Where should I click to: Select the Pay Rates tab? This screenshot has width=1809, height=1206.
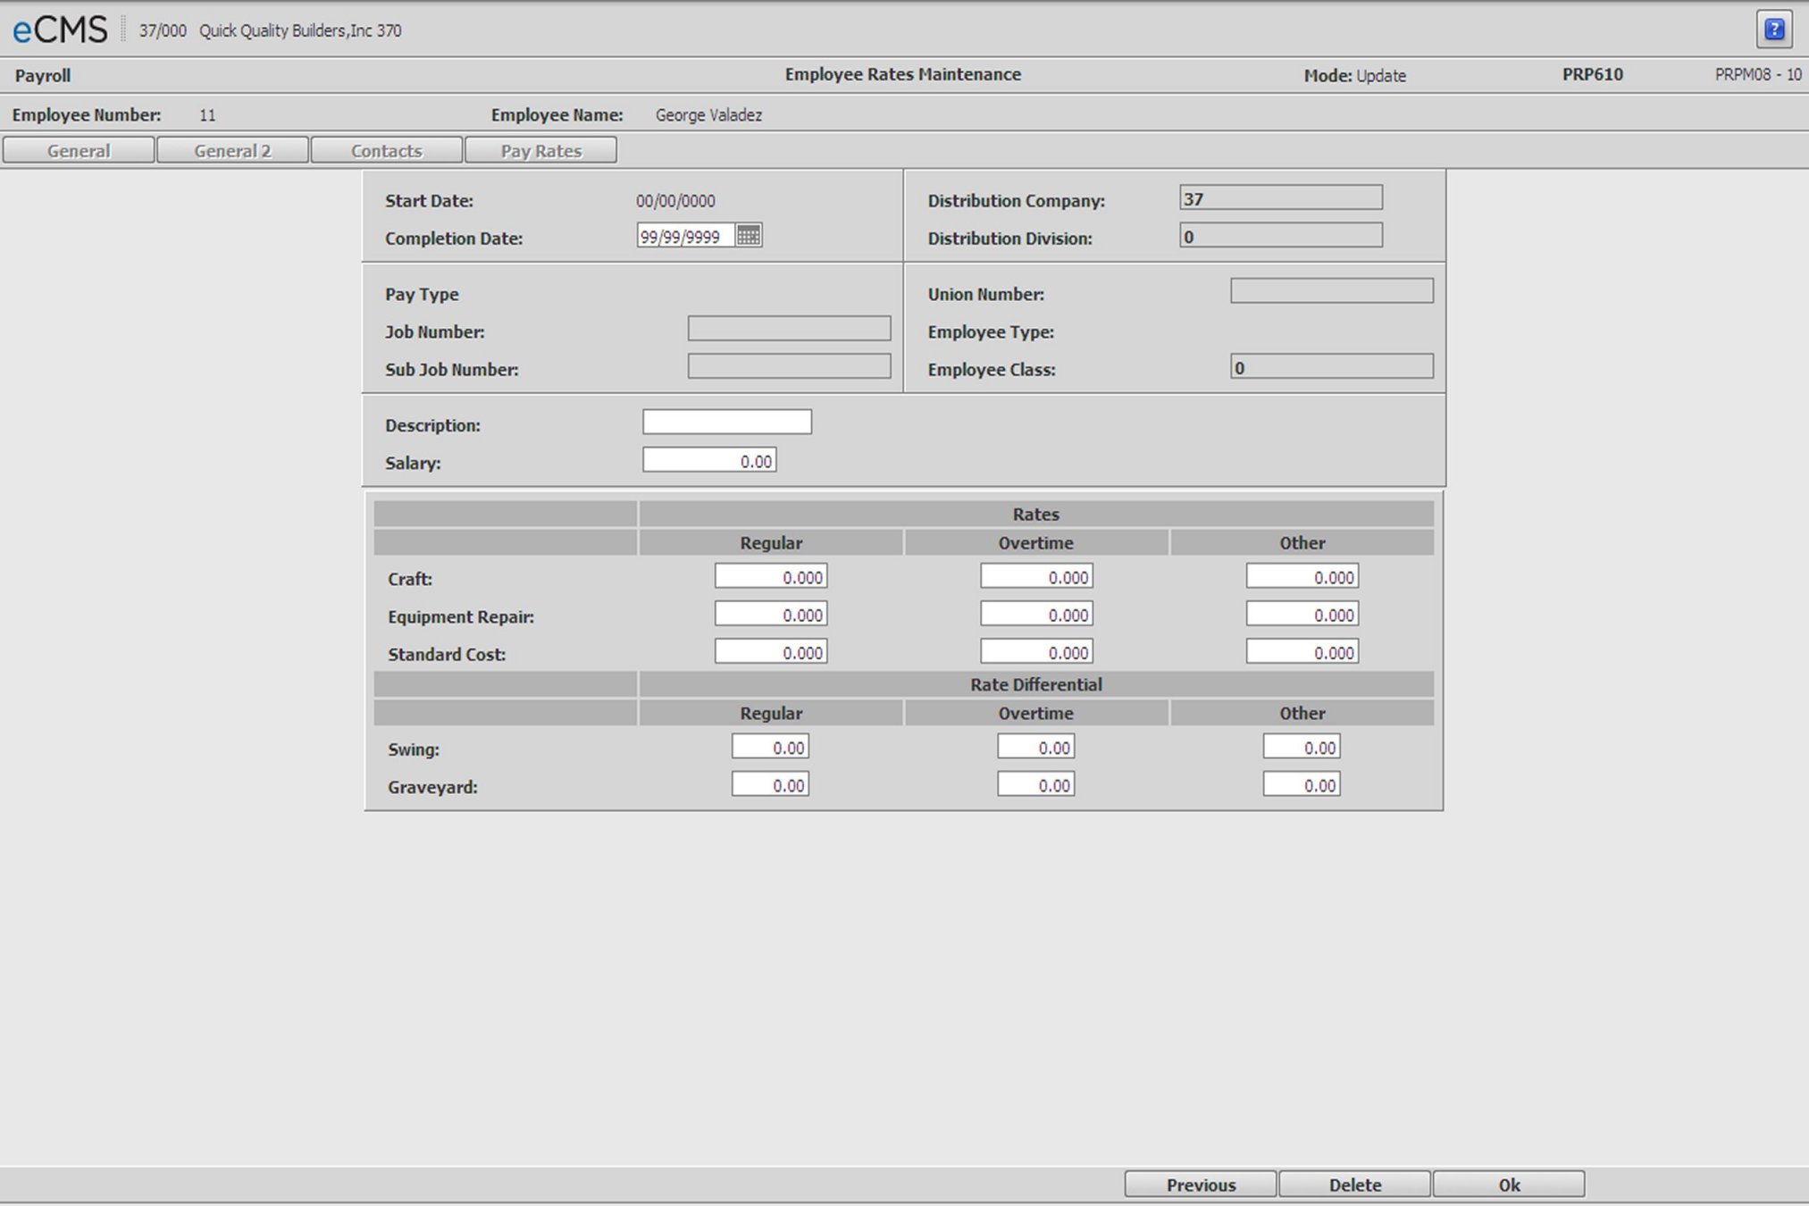540,150
